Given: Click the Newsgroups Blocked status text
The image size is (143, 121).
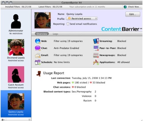Looking at the screenshot, I should pos(122,55).
